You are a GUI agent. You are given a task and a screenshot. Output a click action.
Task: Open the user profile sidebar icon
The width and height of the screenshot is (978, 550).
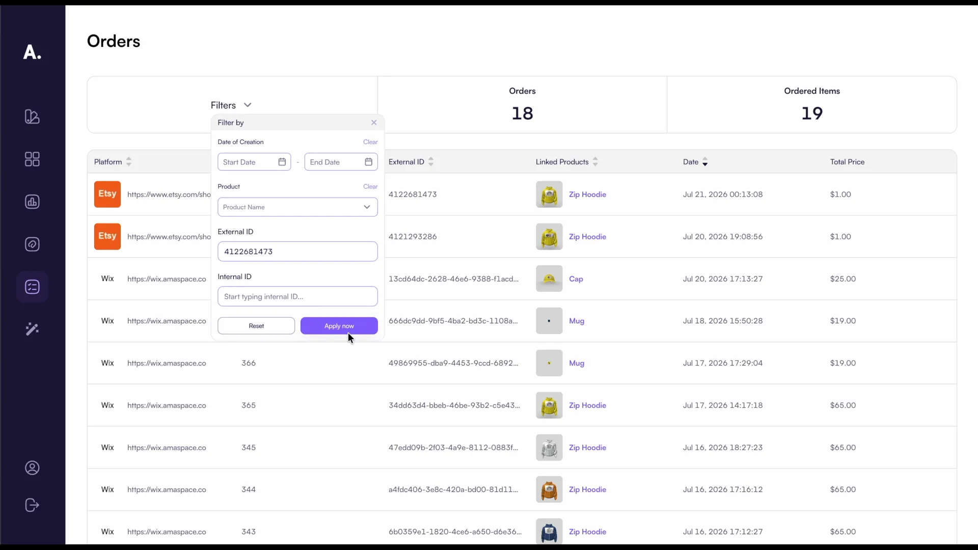click(x=32, y=468)
